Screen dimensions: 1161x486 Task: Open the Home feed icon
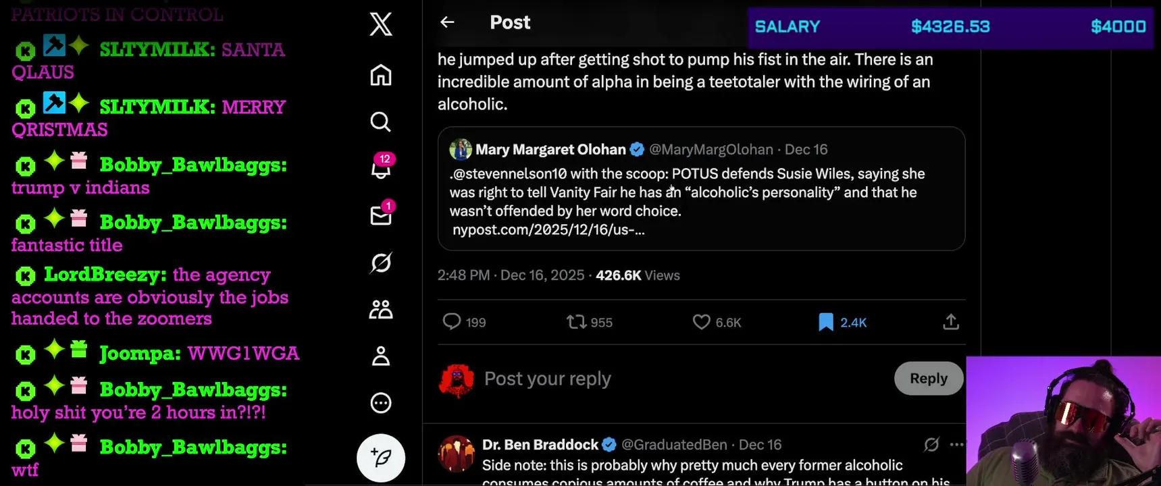tap(381, 75)
